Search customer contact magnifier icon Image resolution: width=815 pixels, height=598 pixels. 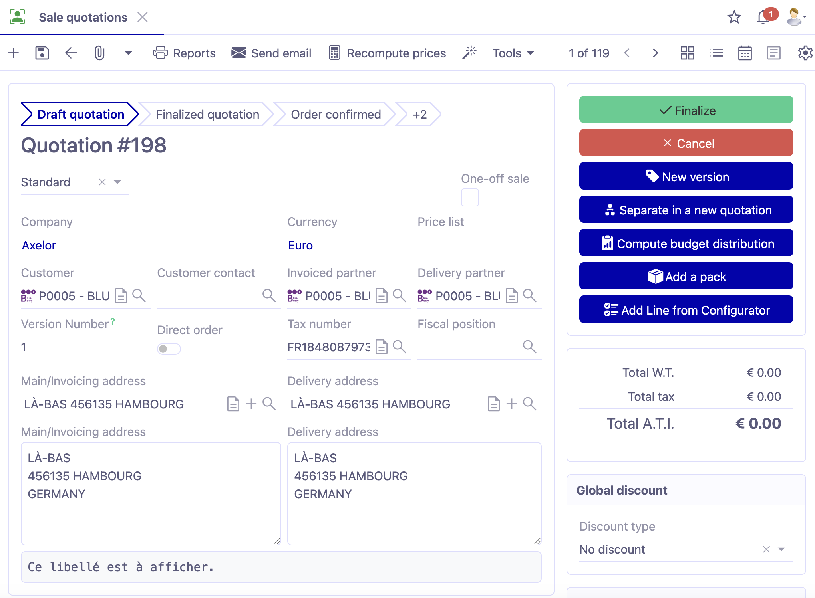269,296
